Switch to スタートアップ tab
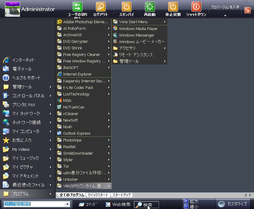 point(121,195)
